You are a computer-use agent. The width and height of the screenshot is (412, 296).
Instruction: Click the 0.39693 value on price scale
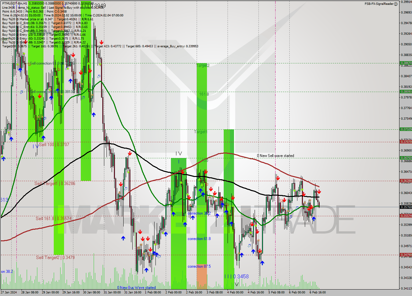(406, 12)
